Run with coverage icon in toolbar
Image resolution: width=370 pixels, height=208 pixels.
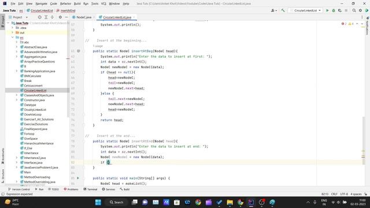pyautogui.click(x=340, y=10)
